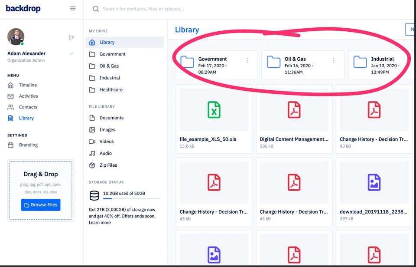
Task: Open the Digital Content Management PDF thumbnail
Action: pyautogui.click(x=294, y=110)
